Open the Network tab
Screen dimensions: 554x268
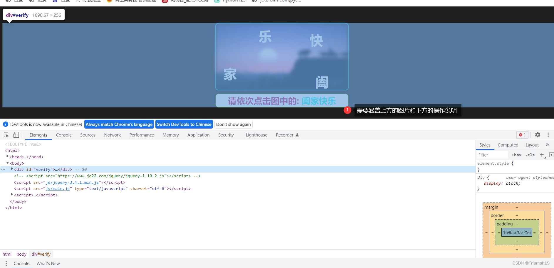(113, 135)
